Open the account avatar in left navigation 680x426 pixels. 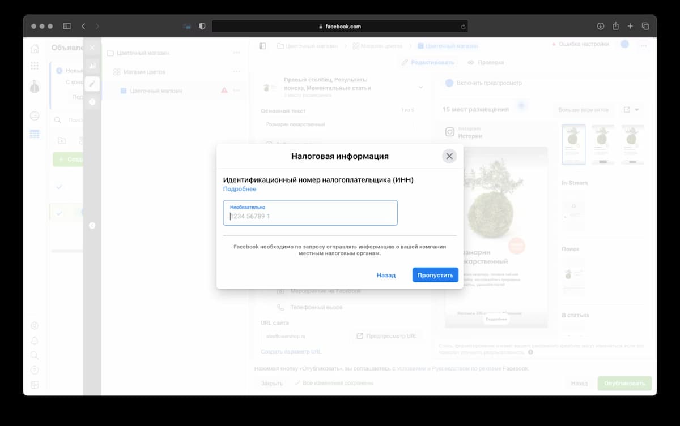[x=35, y=87]
